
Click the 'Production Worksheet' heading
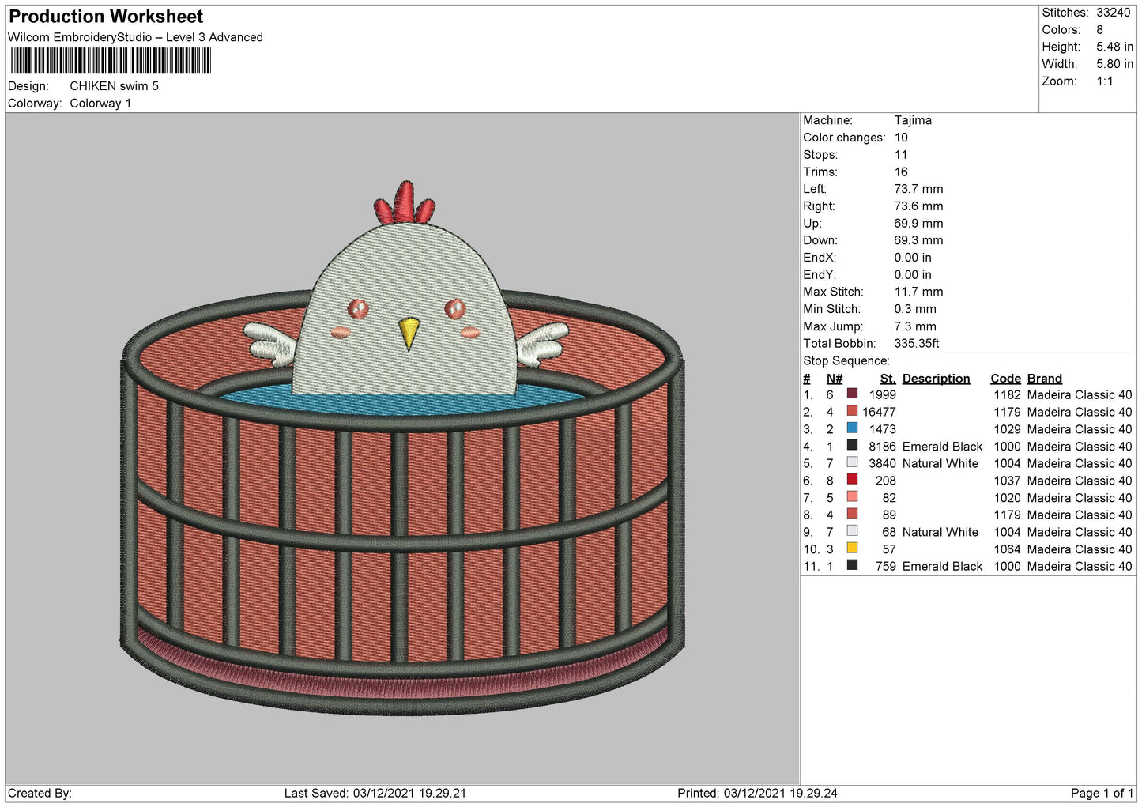[x=106, y=17]
